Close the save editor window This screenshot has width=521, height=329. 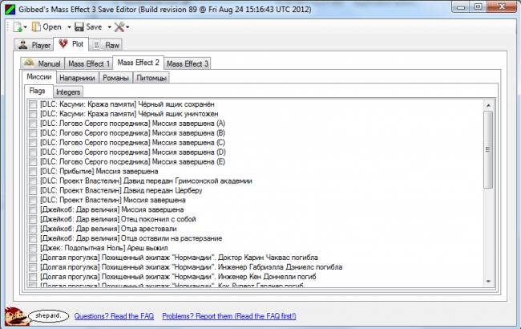click(502, 6)
